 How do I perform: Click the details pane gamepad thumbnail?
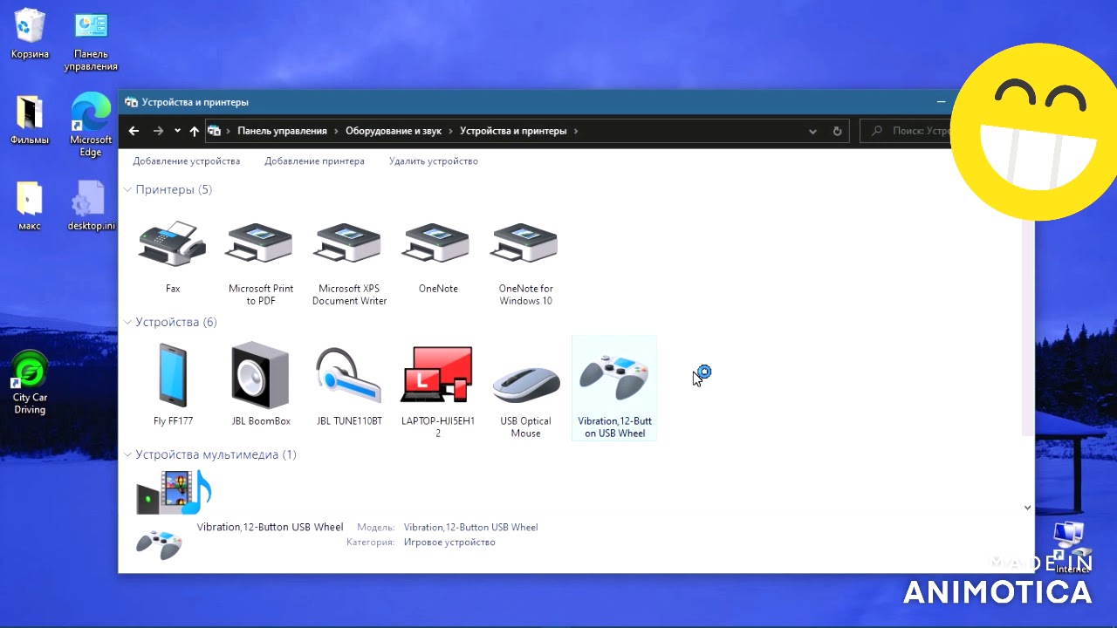point(159,544)
